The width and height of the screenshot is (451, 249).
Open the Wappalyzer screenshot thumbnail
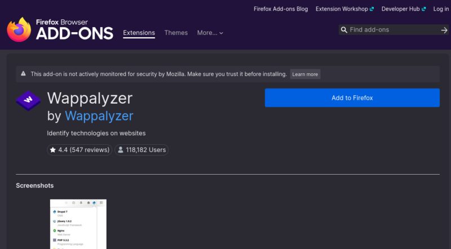(78, 224)
